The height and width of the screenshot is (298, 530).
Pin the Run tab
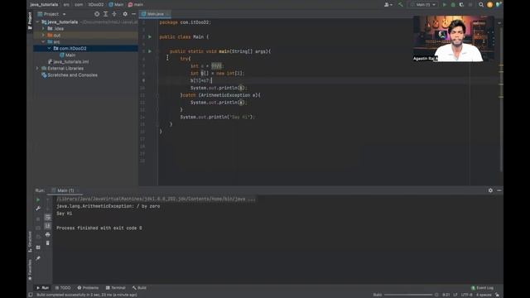pos(38,258)
